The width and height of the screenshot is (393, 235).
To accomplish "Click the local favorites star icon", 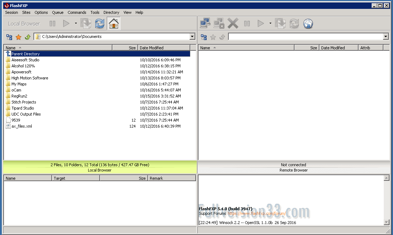I will [18, 37].
